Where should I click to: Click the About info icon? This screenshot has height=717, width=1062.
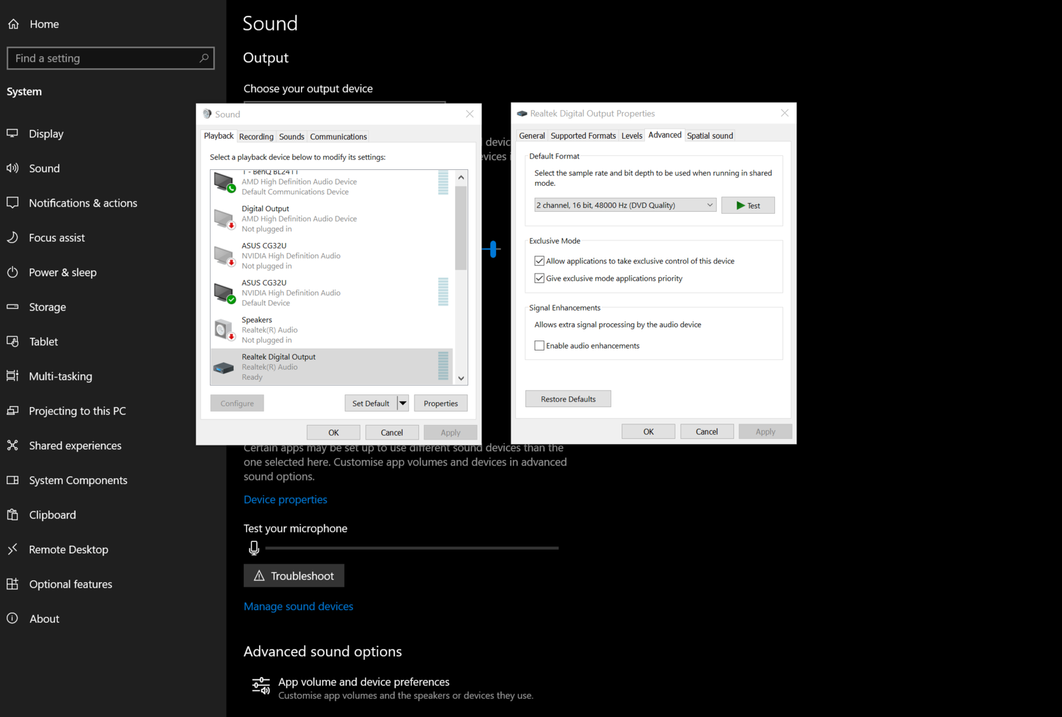[x=13, y=618]
